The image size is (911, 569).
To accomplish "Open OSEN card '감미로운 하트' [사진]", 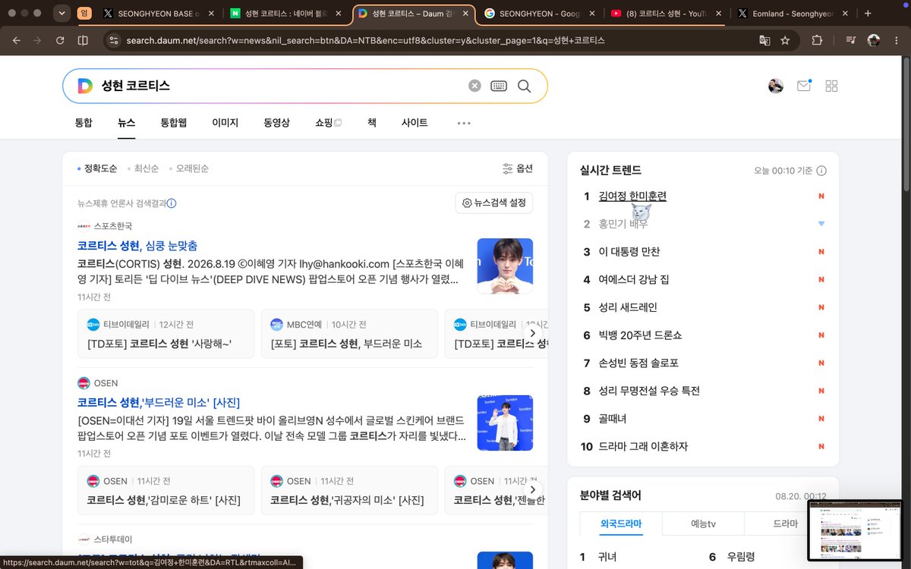I will pyautogui.click(x=165, y=491).
